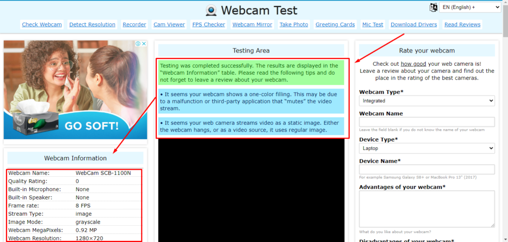Open the Take Photo page
508x242 pixels.
tap(294, 25)
